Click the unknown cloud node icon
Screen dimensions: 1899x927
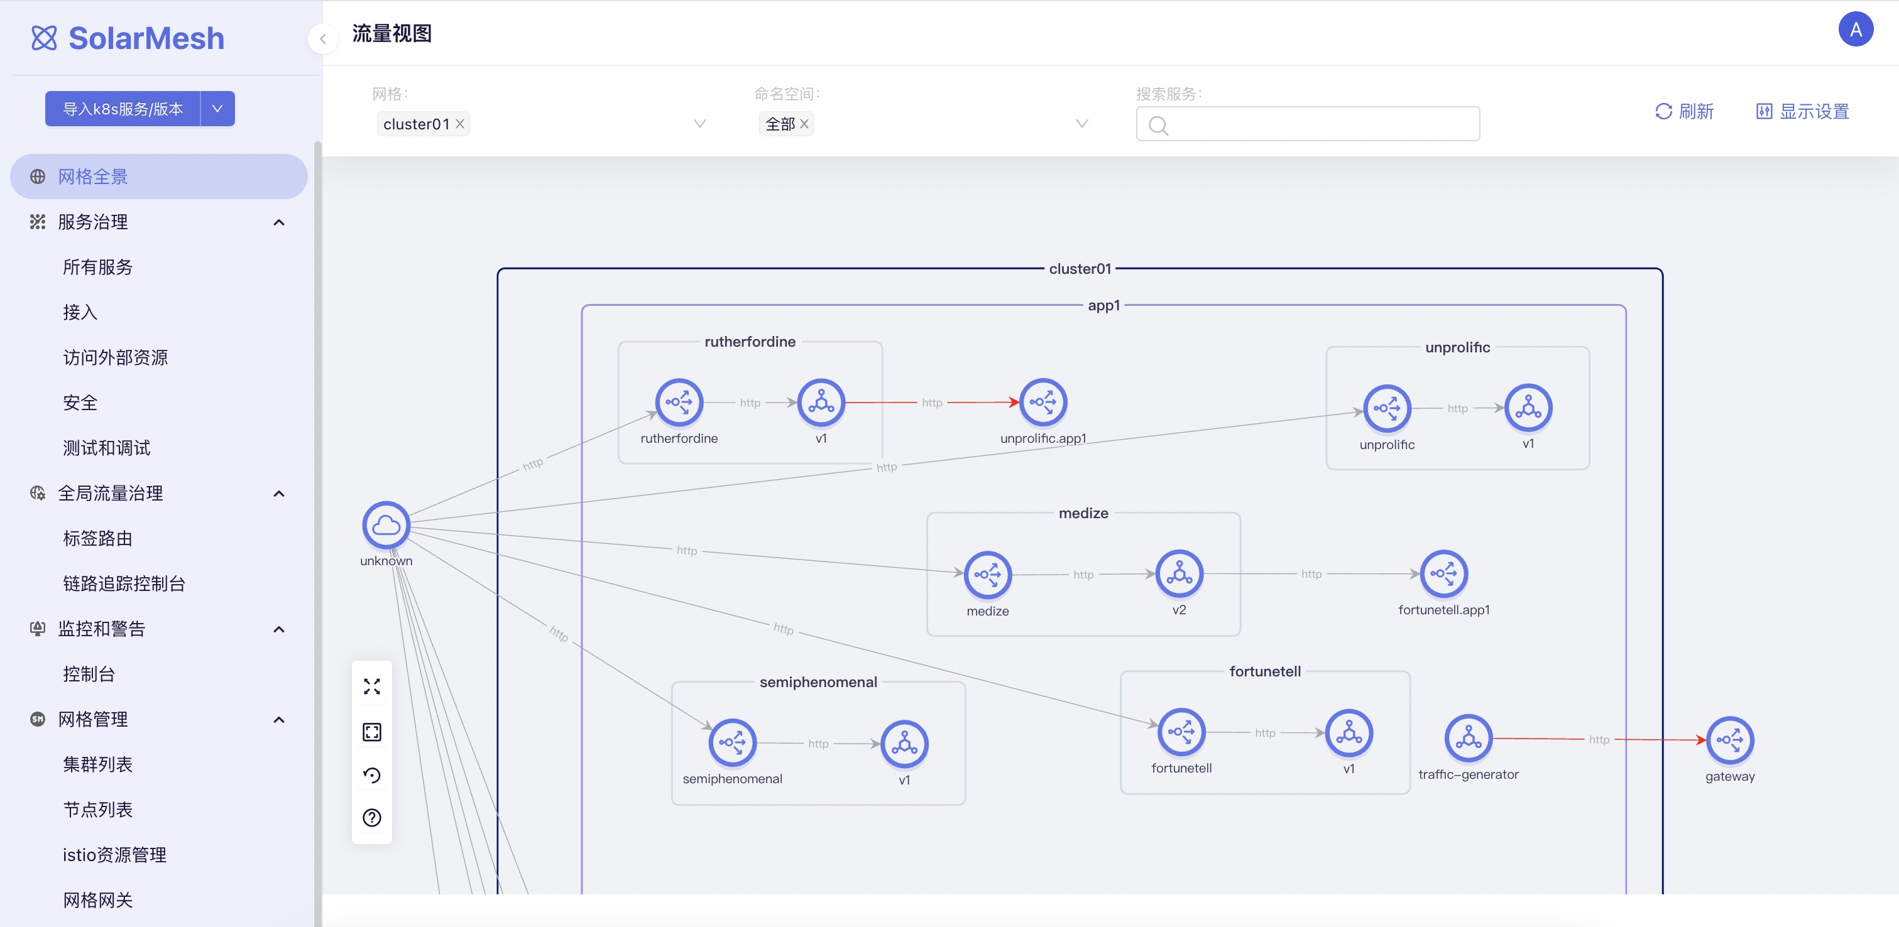(386, 526)
